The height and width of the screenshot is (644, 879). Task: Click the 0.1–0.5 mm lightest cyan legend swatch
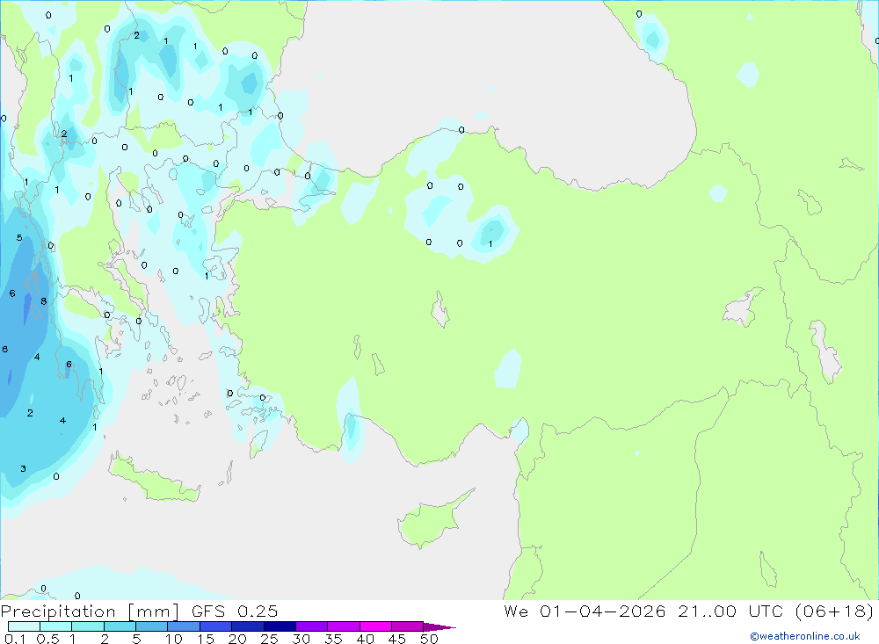(x=24, y=626)
